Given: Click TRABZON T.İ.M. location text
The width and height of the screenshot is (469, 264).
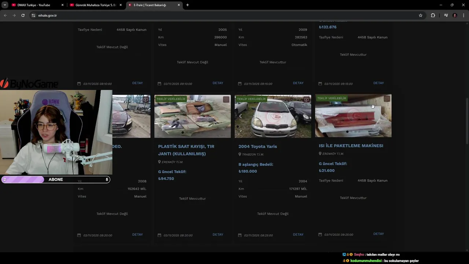Looking at the screenshot, I should (x=253, y=154).
